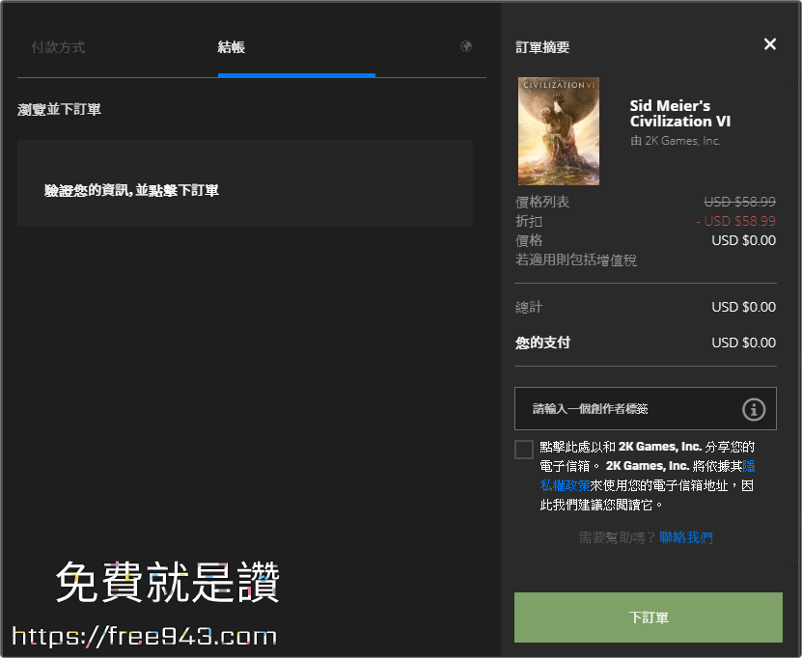Click the Civilization VI box art
This screenshot has width=802, height=658.
point(558,130)
